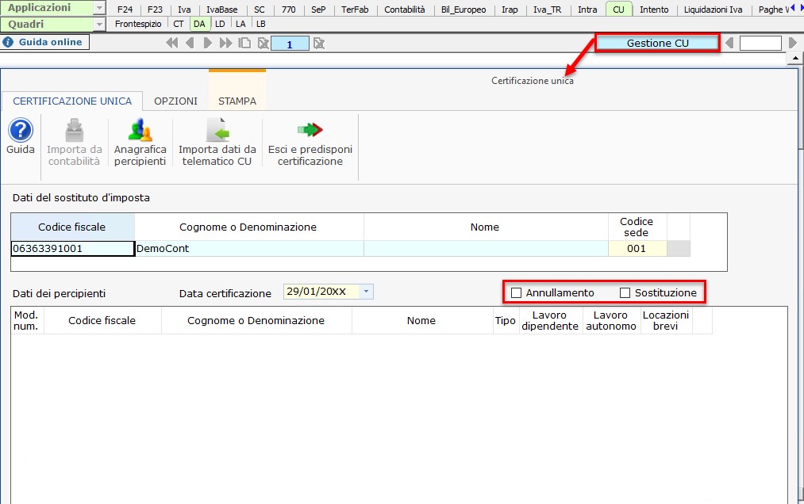Expand the Quadri dropdown
This screenshot has height=504, width=804.
pos(99,24)
